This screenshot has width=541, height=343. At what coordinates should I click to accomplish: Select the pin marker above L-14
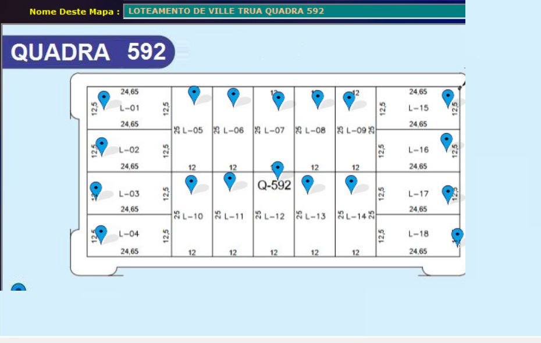pos(351,183)
